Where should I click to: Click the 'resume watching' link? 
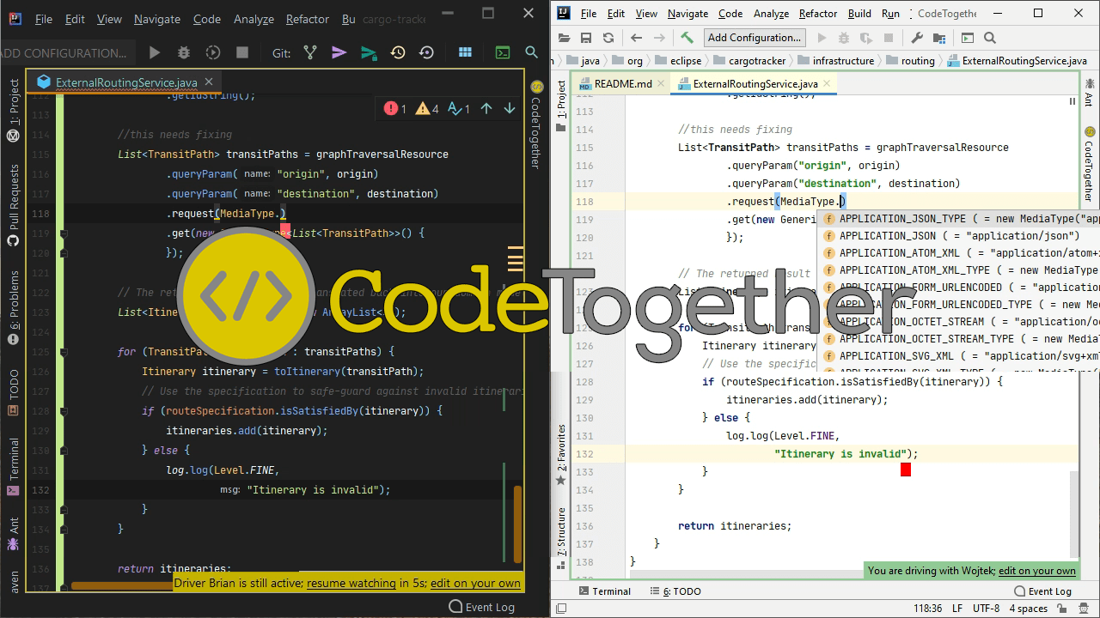click(x=351, y=583)
